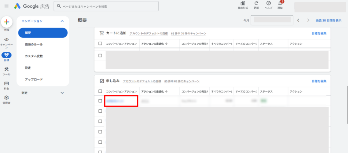Screen dimensions: 348x153
Task: Toggle header checkbox in 申し込み table
Action: coord(100,91)
